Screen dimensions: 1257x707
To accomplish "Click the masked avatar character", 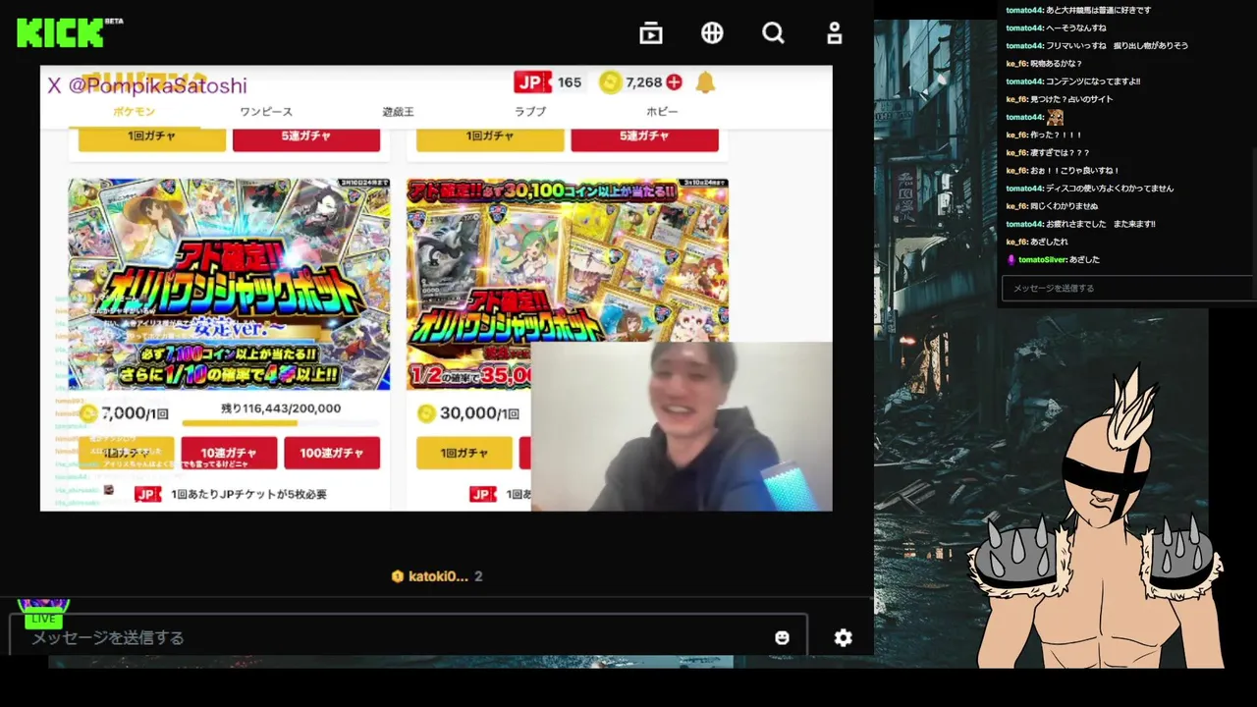I will (1098, 520).
